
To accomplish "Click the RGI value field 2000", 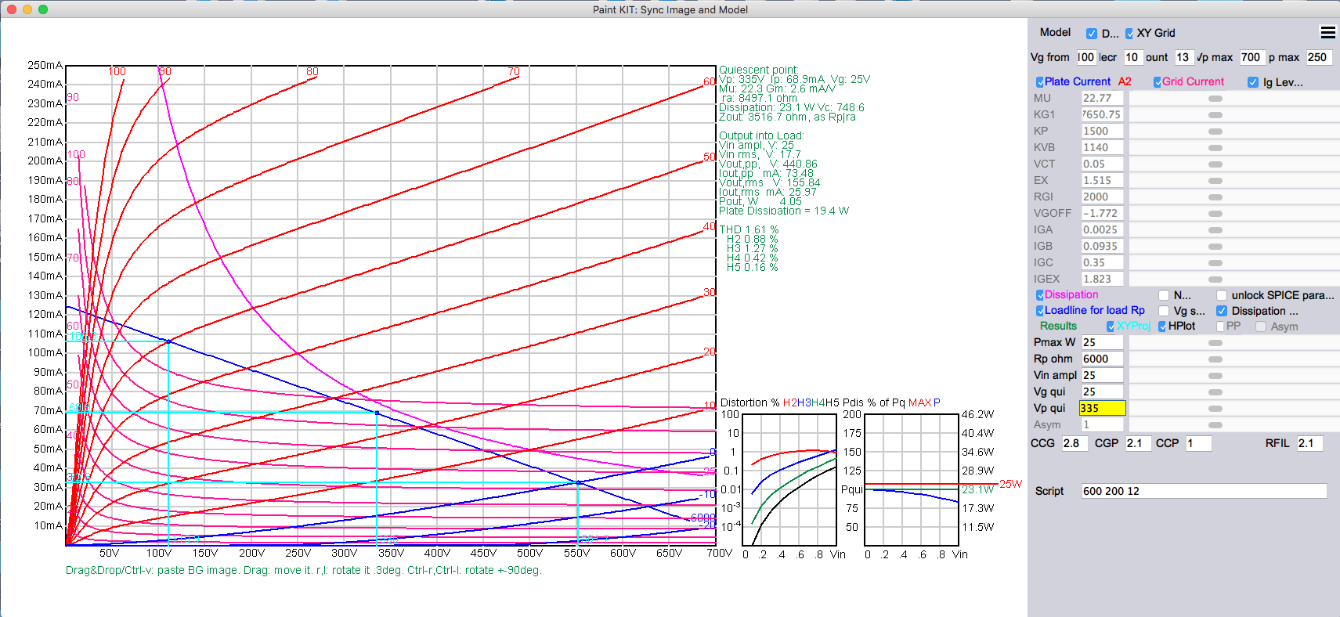I will pos(1102,197).
